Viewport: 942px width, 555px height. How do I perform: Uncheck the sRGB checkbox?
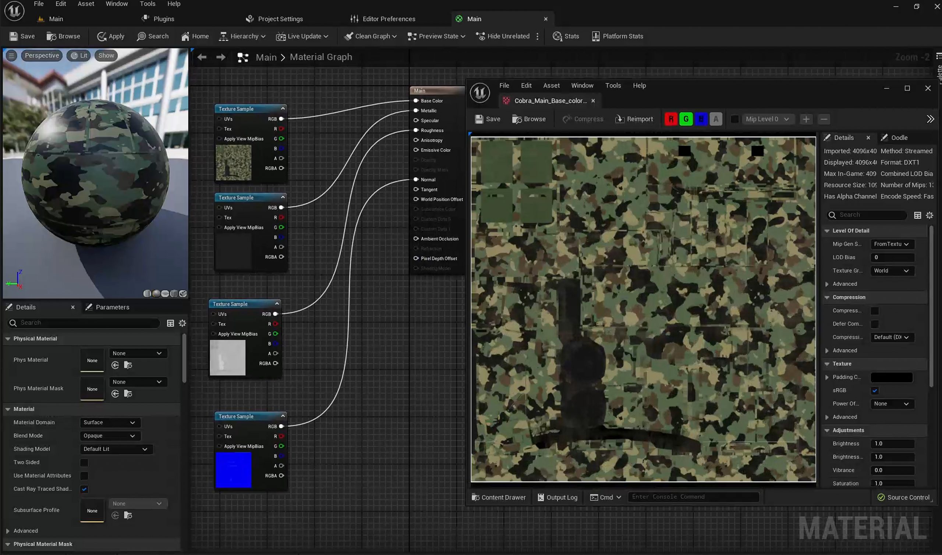[875, 390]
